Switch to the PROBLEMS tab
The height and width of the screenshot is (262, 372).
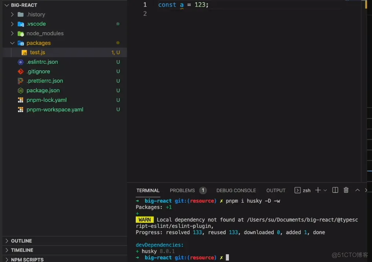coord(182,191)
